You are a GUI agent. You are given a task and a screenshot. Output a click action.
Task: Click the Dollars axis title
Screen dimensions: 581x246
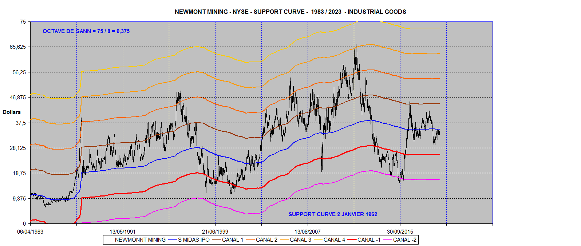[12, 112]
